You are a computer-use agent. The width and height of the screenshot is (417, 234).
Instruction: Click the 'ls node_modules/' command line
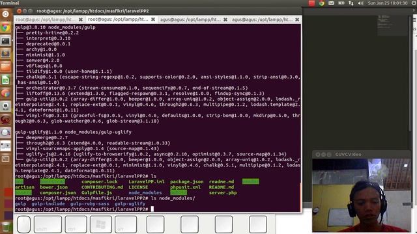point(173,198)
